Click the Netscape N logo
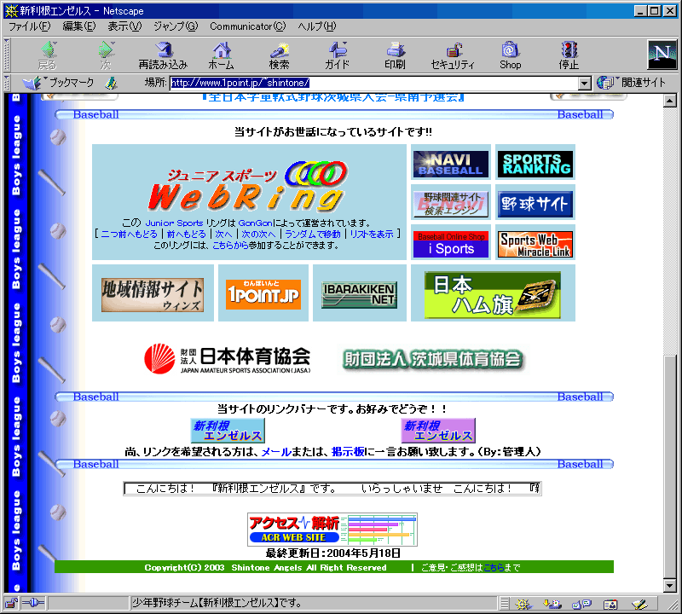Image resolution: width=682 pixels, height=614 pixels. pos(662,55)
